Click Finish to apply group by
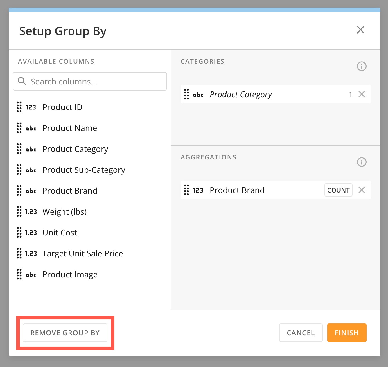388x367 pixels. tap(346, 333)
